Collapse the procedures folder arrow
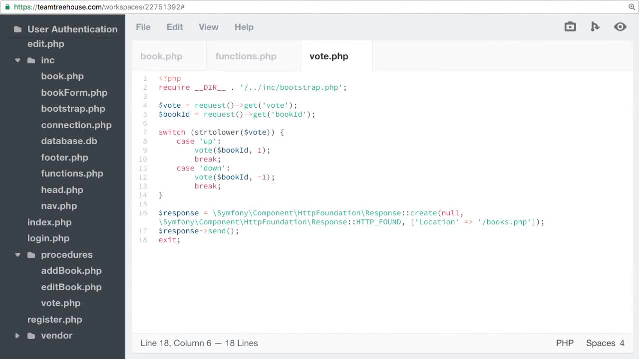 (17, 255)
